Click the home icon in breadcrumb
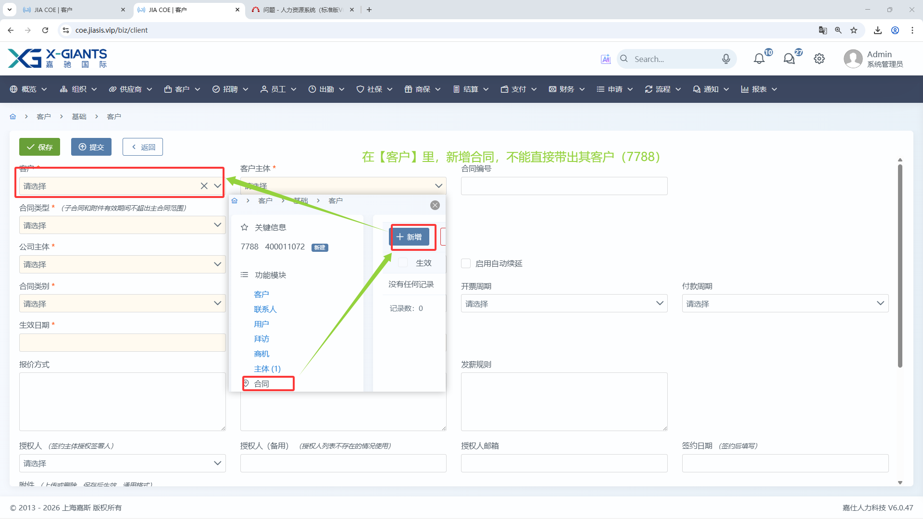The height and width of the screenshot is (519, 923). coord(13,117)
